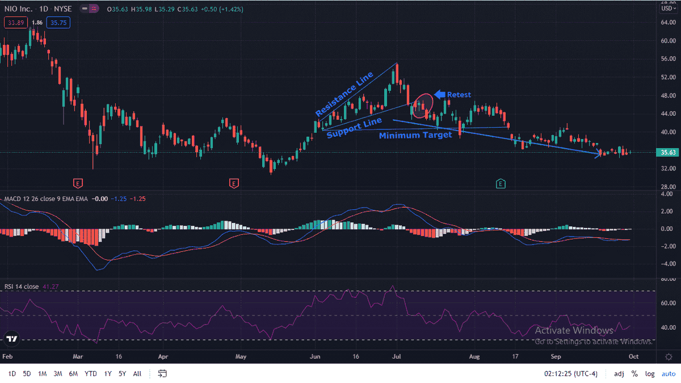
Task: Toggle adj adjusted data mode
Action: [619, 374]
